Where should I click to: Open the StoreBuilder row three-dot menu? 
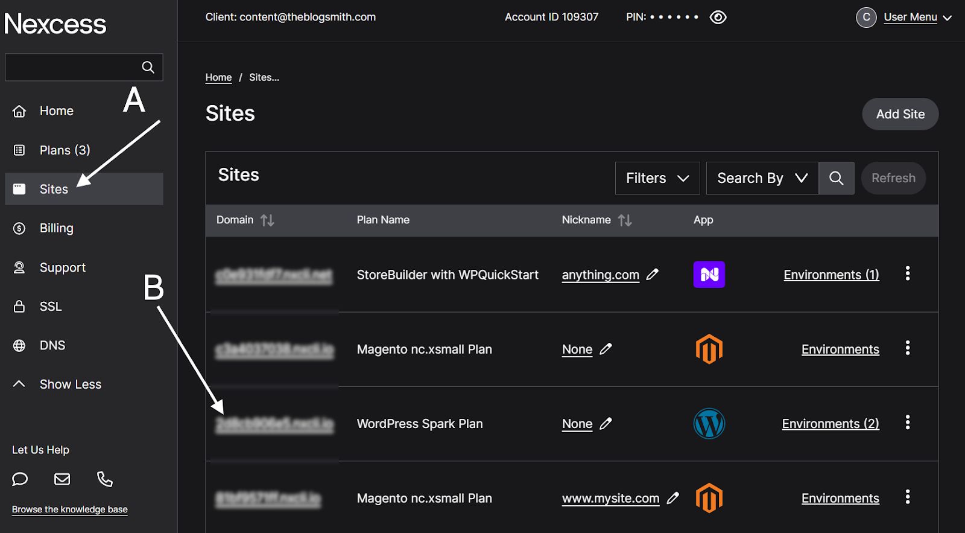pyautogui.click(x=907, y=273)
